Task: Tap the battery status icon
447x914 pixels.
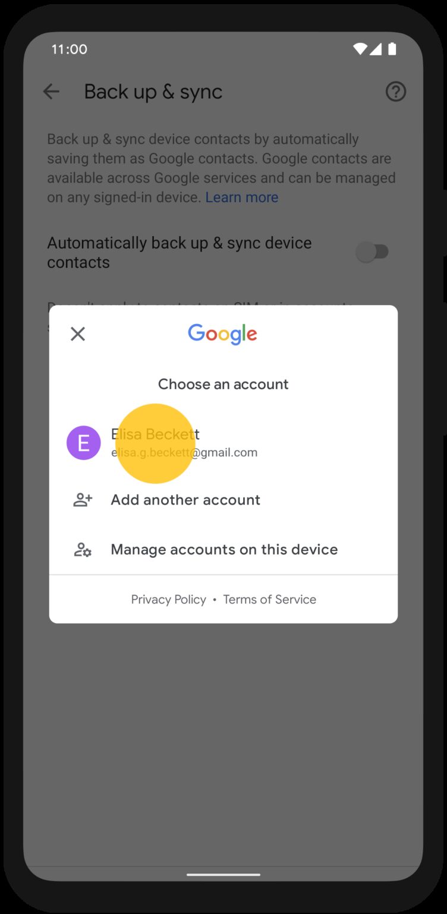Action: 392,49
